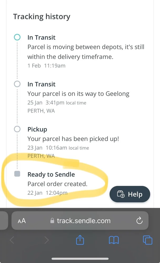Select the 25 Jan In Transit marker circle
Image resolution: width=160 pixels, height=263 pixels.
[17, 84]
